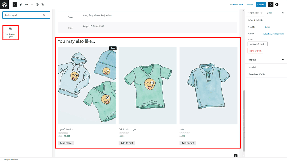Image resolution: width=287 pixels, height=161 pixels.
Task: Switch to the Block tab
Action: (x=269, y=13)
